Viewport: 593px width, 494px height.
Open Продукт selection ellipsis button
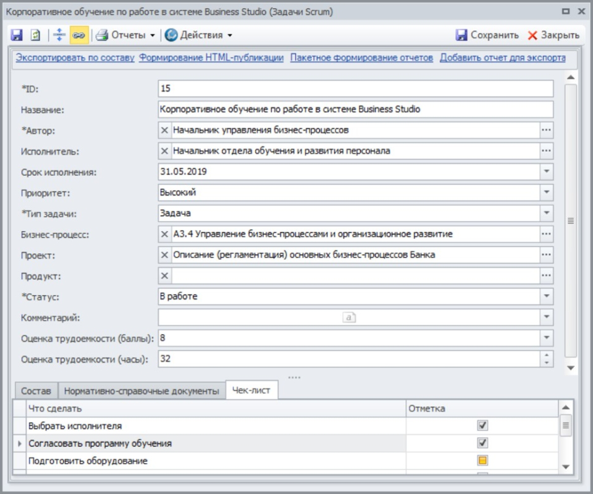point(546,276)
